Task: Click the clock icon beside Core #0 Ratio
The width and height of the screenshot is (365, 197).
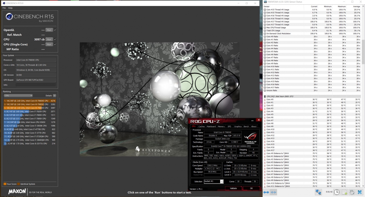Action: pos(265,37)
